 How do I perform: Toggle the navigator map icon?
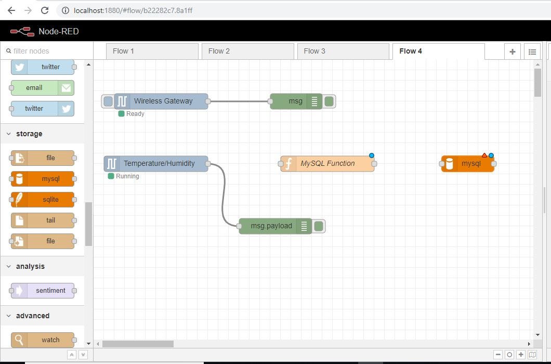point(532,355)
